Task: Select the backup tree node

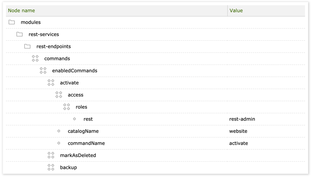Action: tap(68, 168)
